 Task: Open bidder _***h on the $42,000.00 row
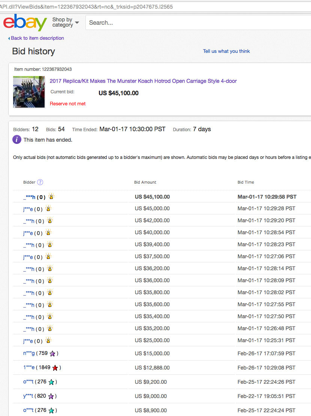click(28, 221)
